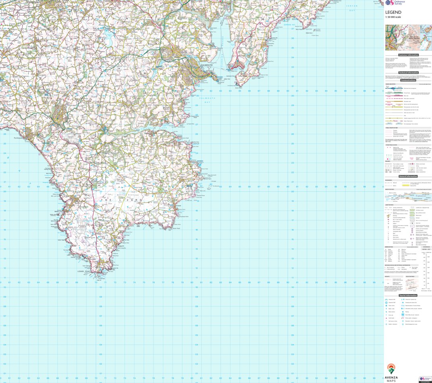Select the LEGEND title text
Screen dimensions: 432x383
(393, 12)
